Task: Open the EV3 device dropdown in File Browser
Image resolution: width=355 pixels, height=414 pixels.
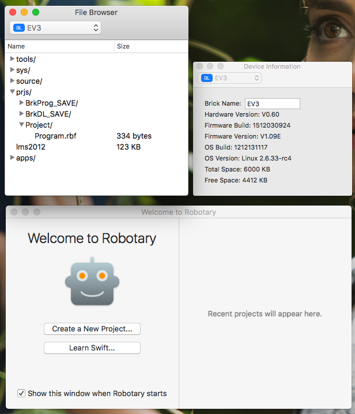Action: click(x=55, y=28)
